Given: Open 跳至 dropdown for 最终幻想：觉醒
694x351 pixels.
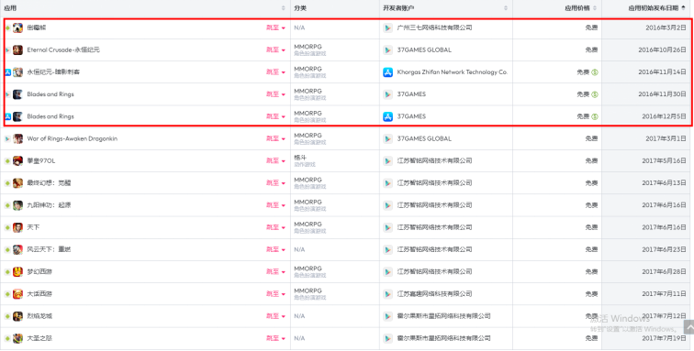Looking at the screenshot, I should pyautogui.click(x=275, y=183).
